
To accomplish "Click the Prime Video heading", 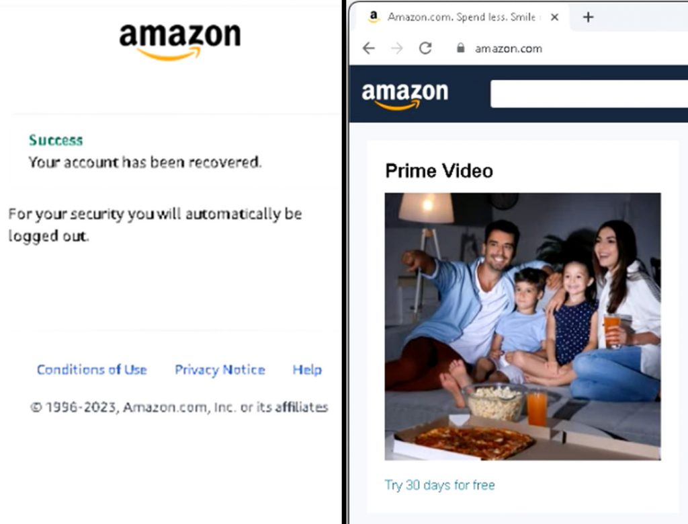I will 439,171.
